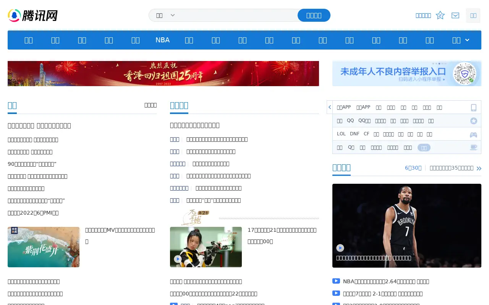Expand the last navigation item with chevron

tap(461, 40)
